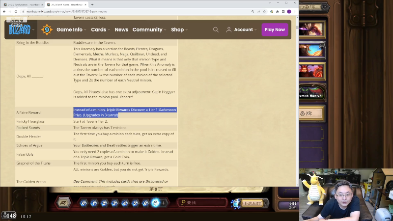Select mana cost 3 crystal filter
The image size is (393, 221).
[x=114, y=203]
